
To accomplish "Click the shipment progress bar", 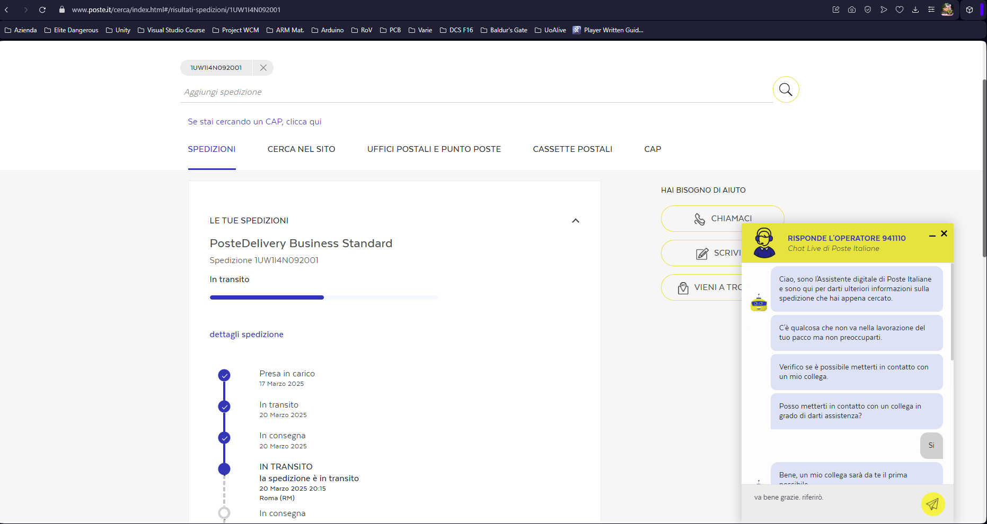I will click(x=323, y=297).
